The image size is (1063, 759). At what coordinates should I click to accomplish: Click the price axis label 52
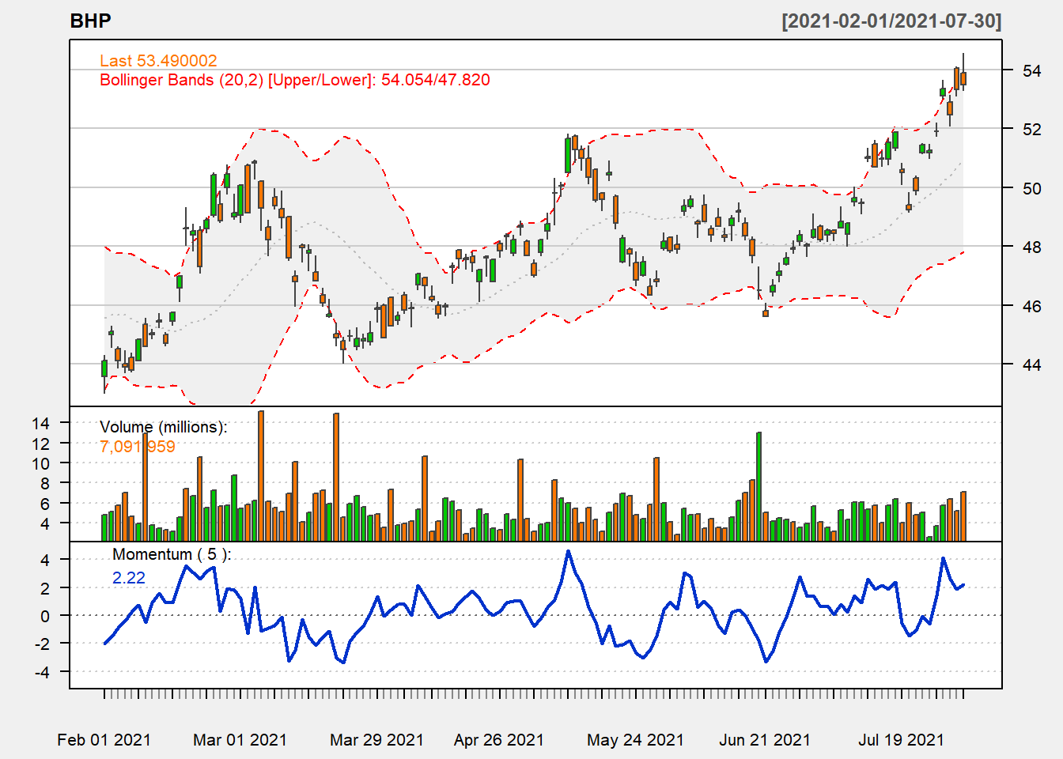[x=1031, y=130]
